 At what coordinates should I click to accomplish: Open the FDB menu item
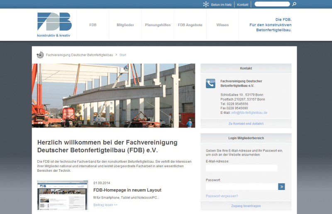[93, 25]
